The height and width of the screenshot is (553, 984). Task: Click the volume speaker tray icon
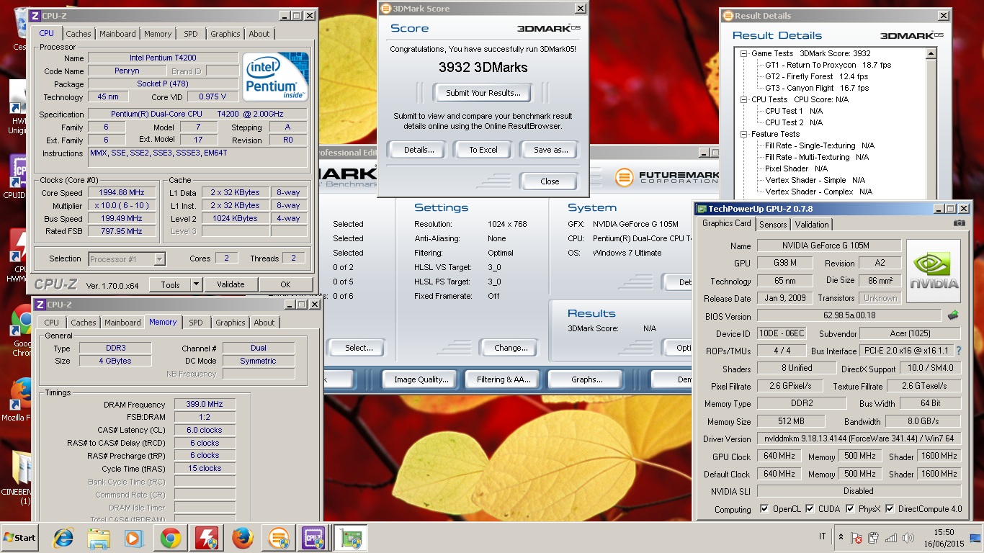(907, 538)
